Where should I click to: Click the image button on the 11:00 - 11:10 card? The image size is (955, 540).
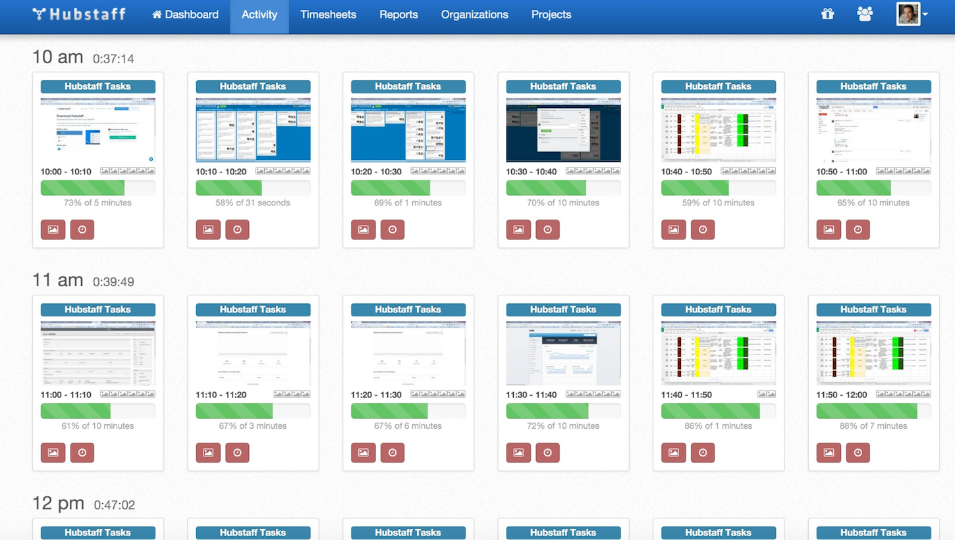(53, 453)
